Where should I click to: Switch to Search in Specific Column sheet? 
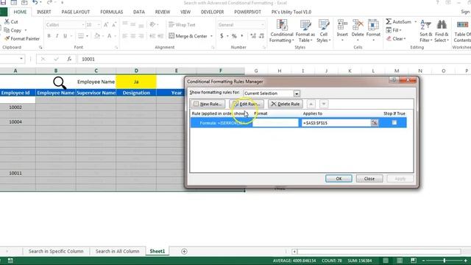pyautogui.click(x=56, y=251)
